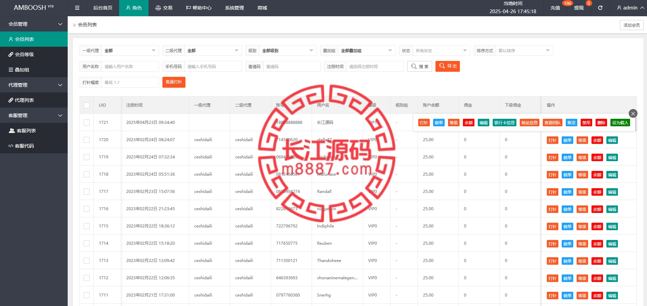647x306 pixels.
Task: Open the 级别 level dropdown
Action: pos(288,50)
